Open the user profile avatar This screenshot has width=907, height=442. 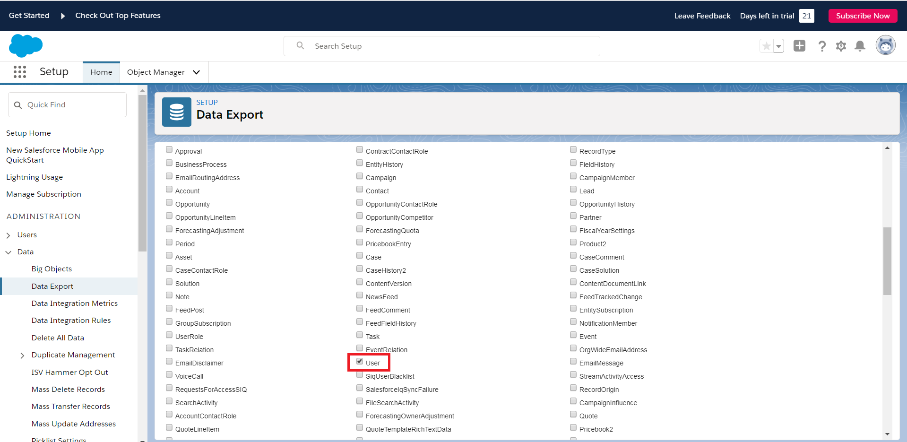[885, 45]
